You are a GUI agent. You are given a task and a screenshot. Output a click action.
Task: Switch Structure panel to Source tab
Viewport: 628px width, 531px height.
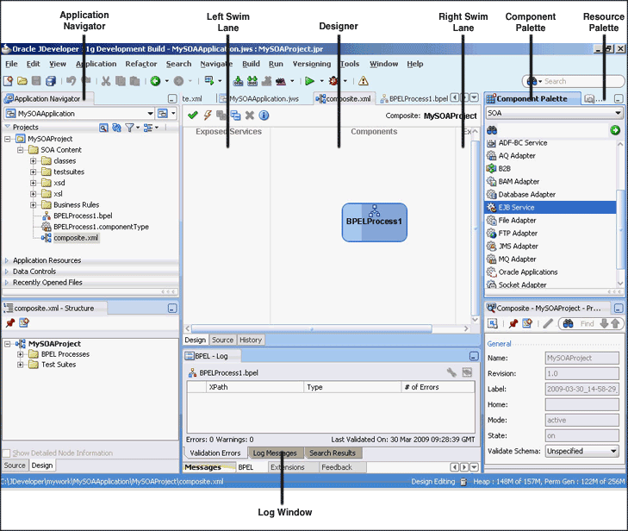coord(15,465)
